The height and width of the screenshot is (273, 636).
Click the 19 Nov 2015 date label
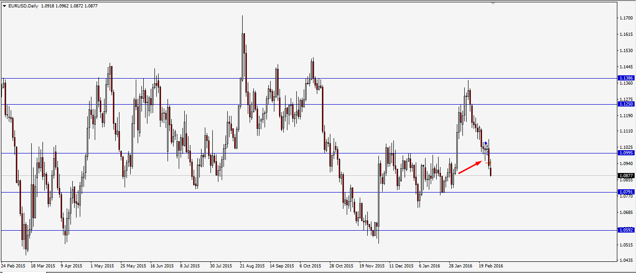[371, 266]
